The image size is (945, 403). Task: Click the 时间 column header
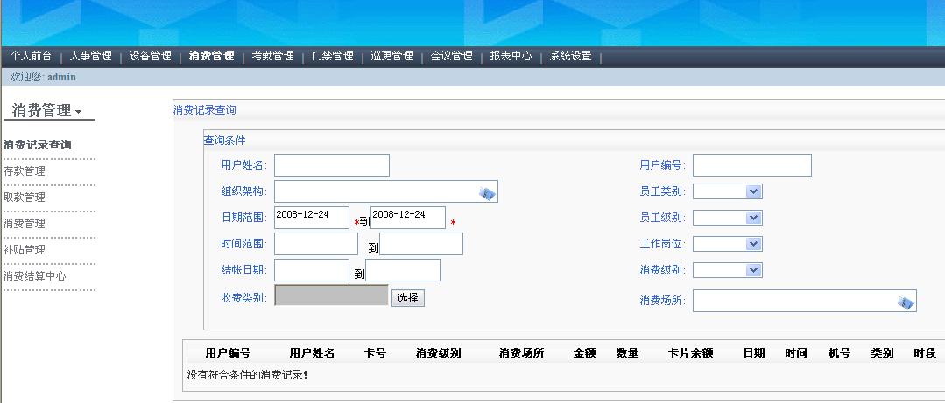click(796, 353)
